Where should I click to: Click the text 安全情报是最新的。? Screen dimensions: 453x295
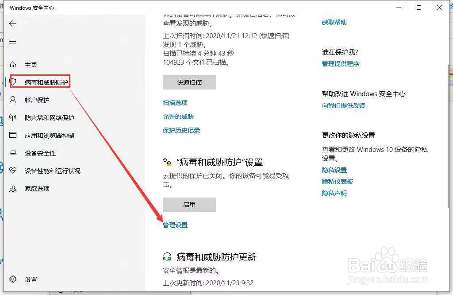point(191,270)
